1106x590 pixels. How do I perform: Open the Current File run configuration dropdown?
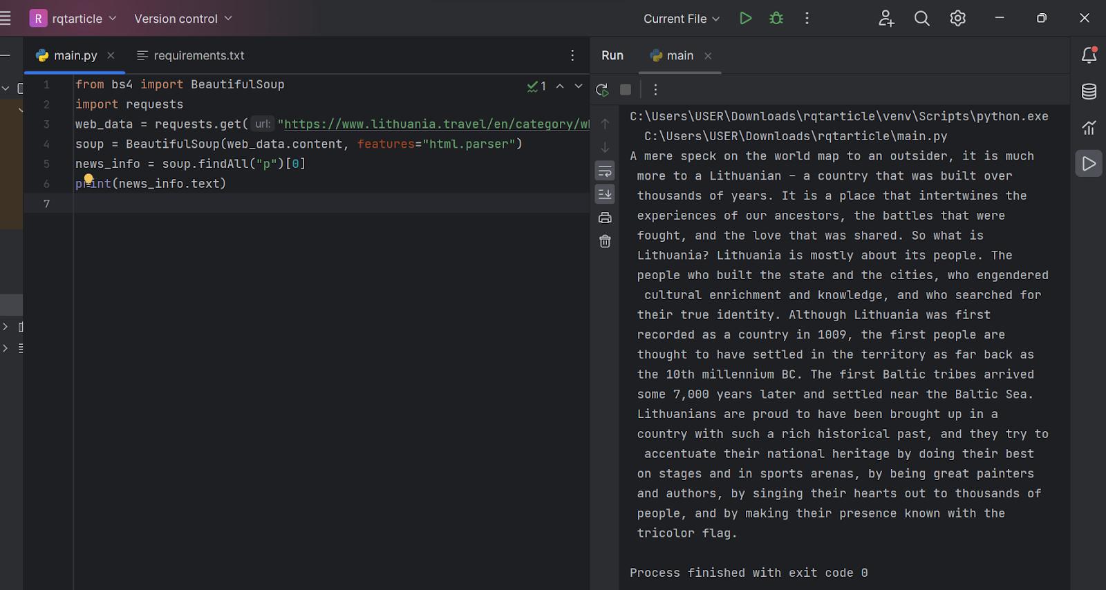pos(681,19)
